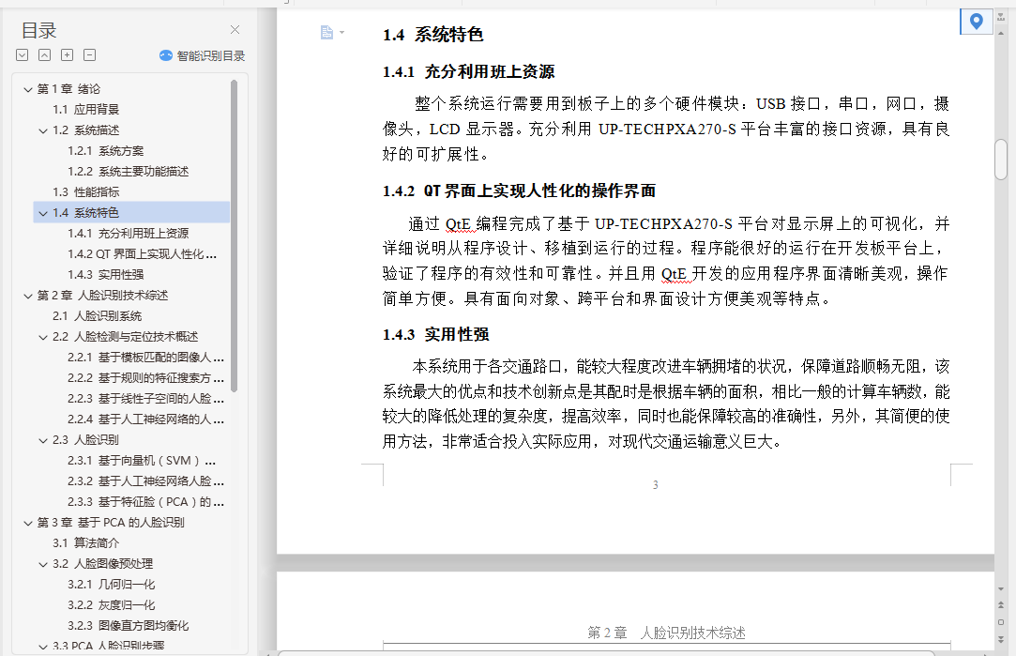Click the blue smart-recognition robot icon
Image resolution: width=1016 pixels, height=656 pixels.
coord(166,55)
